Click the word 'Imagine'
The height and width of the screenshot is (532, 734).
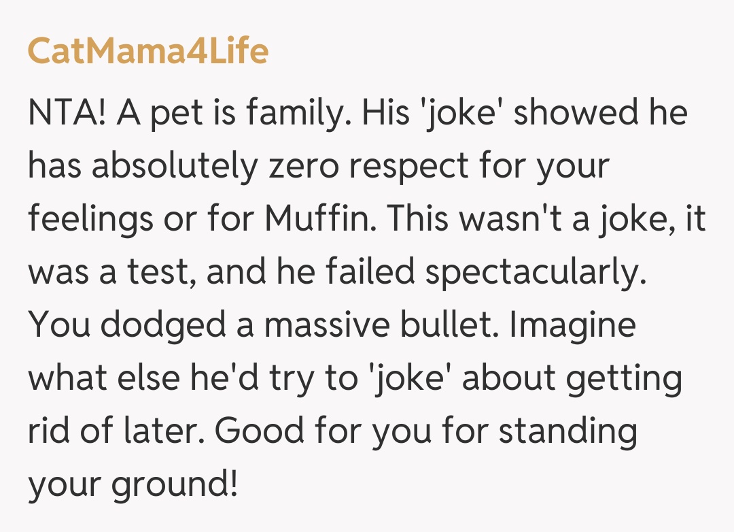coord(572,325)
